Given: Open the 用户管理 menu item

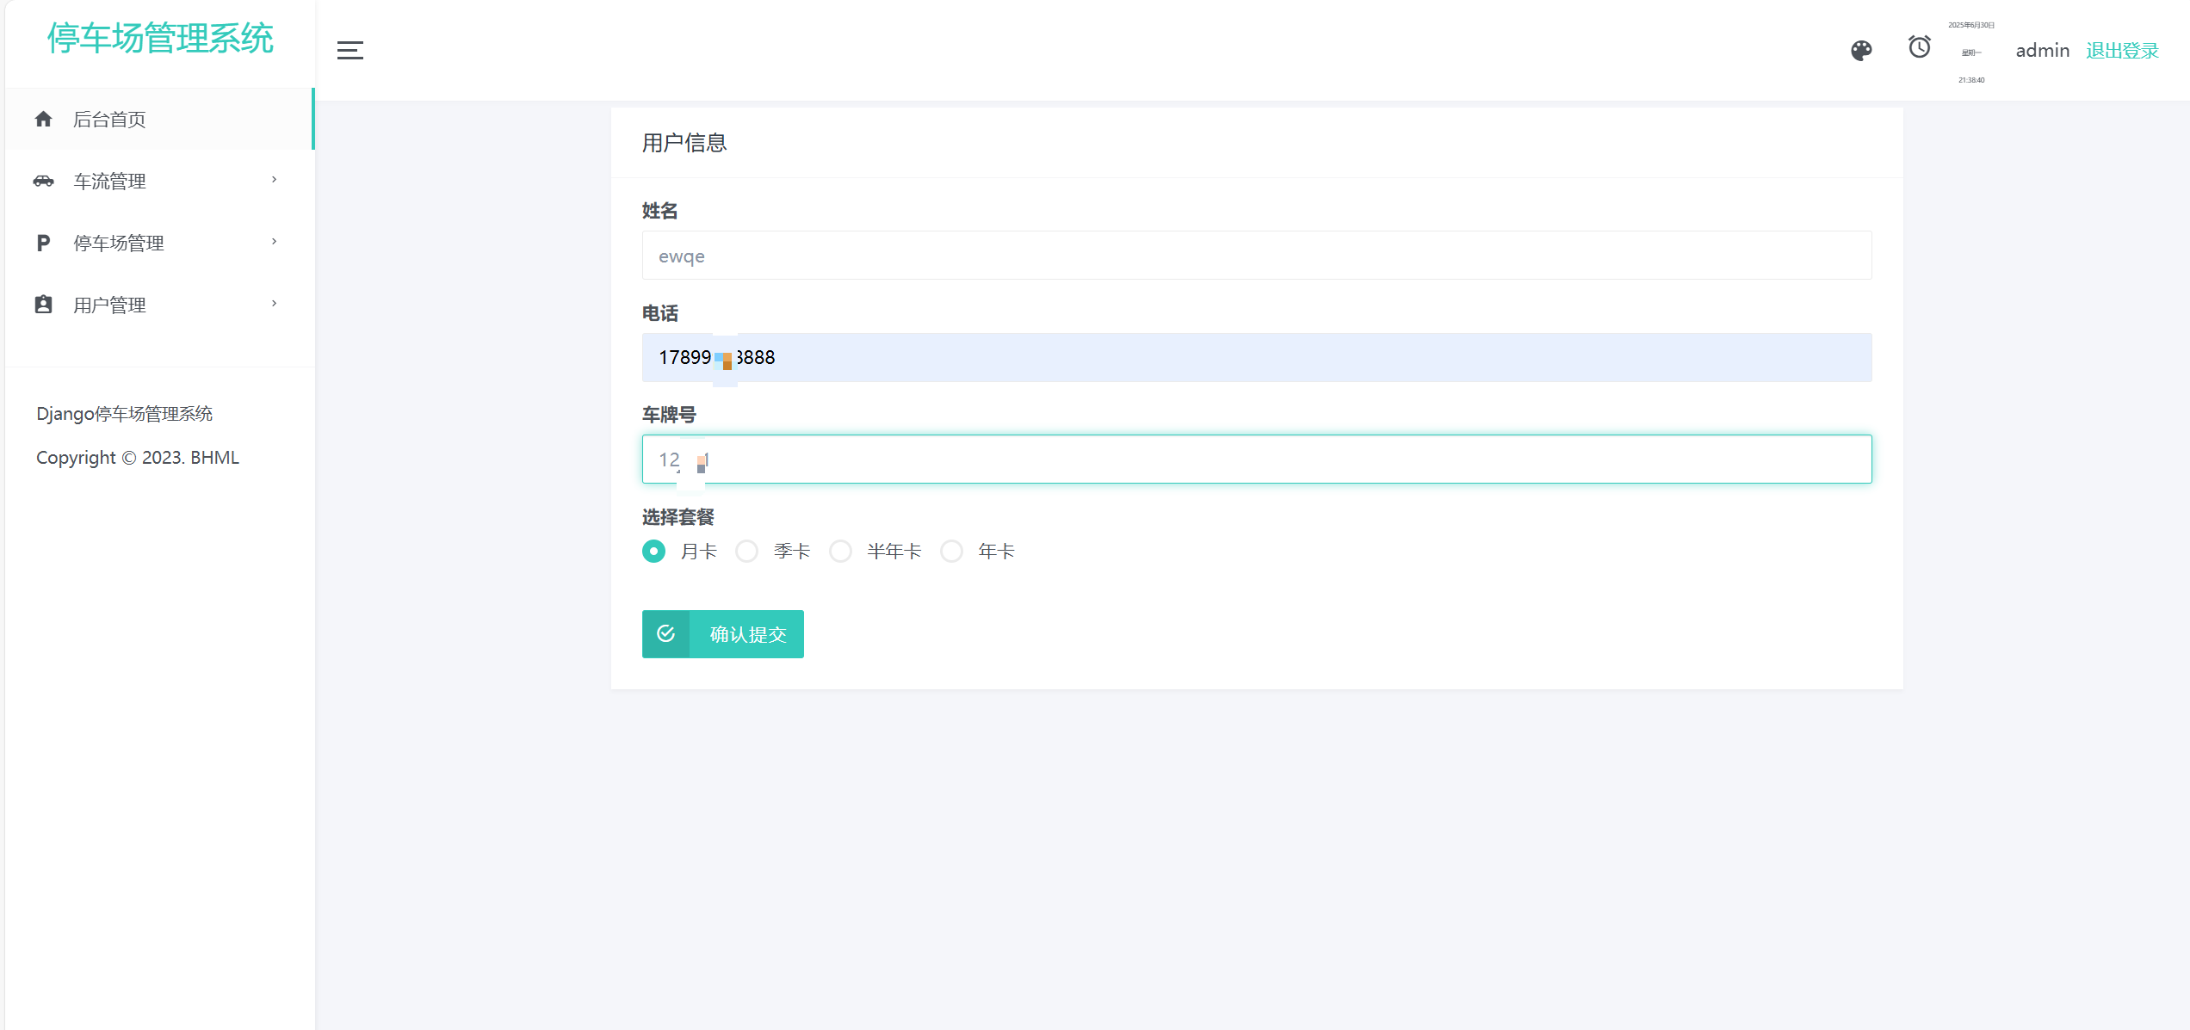Looking at the screenshot, I should click(x=160, y=305).
